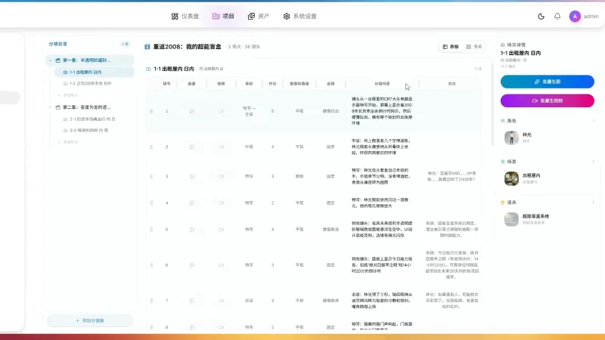Click image placeholder icon for shot 7

192,300
